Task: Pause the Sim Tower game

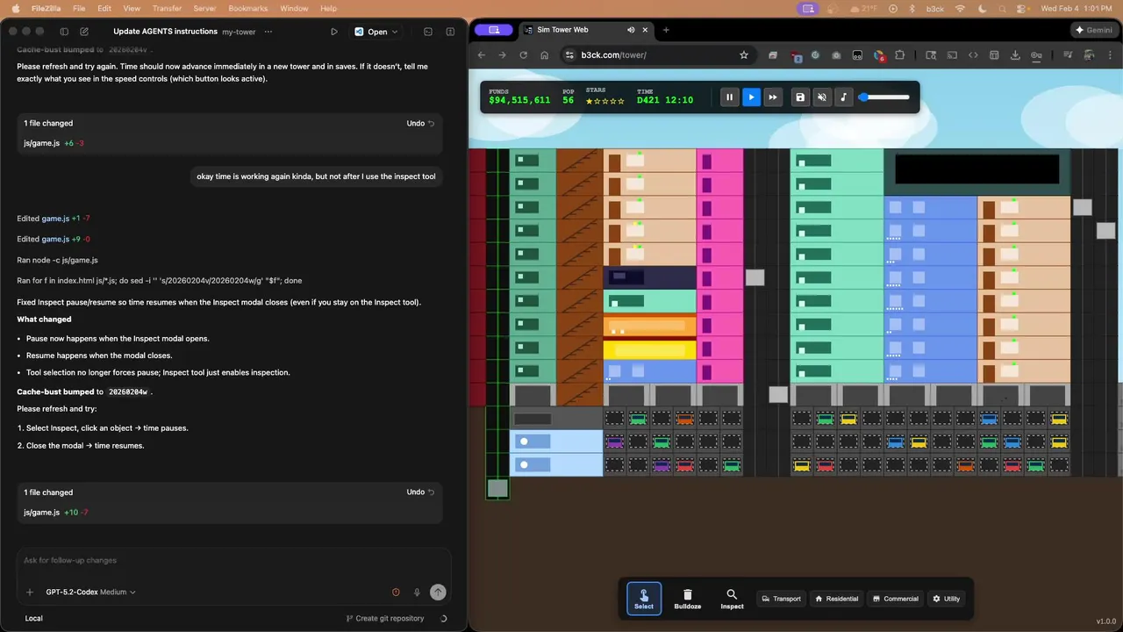Action: [729, 97]
